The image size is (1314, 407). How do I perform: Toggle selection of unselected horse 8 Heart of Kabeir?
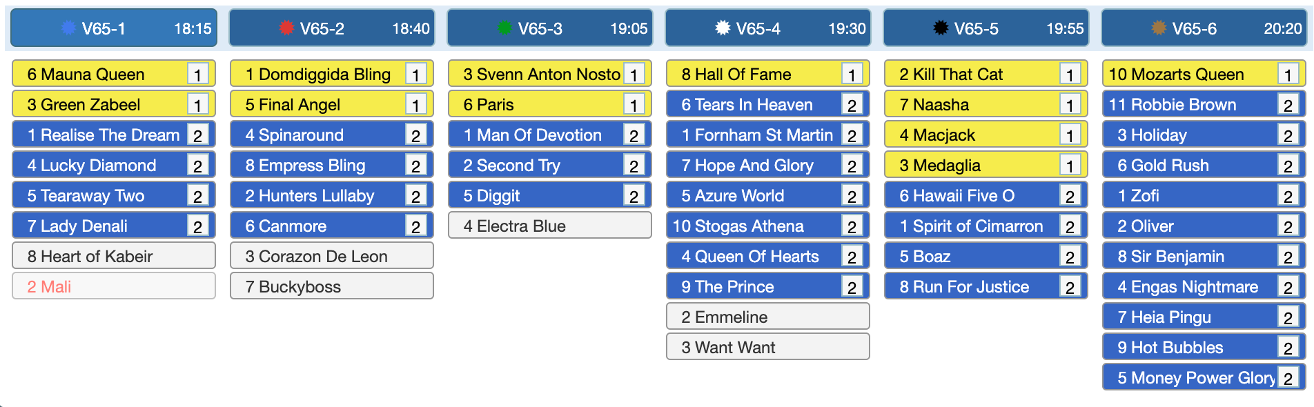pyautogui.click(x=114, y=256)
